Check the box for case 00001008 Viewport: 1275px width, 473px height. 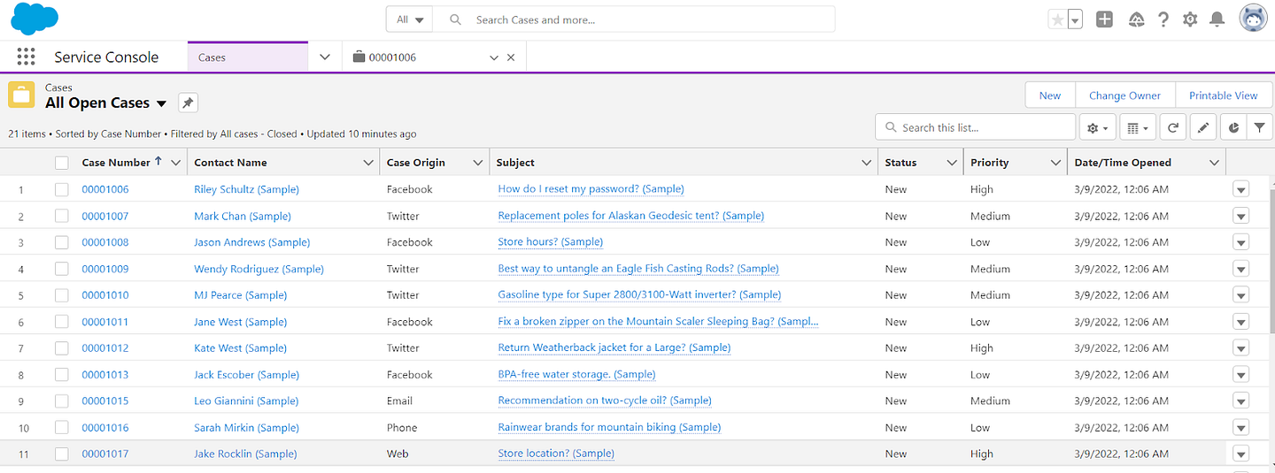click(61, 242)
